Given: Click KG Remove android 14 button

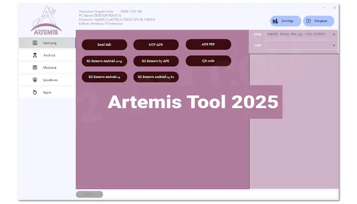Looking at the screenshot, I should (x=104, y=77).
